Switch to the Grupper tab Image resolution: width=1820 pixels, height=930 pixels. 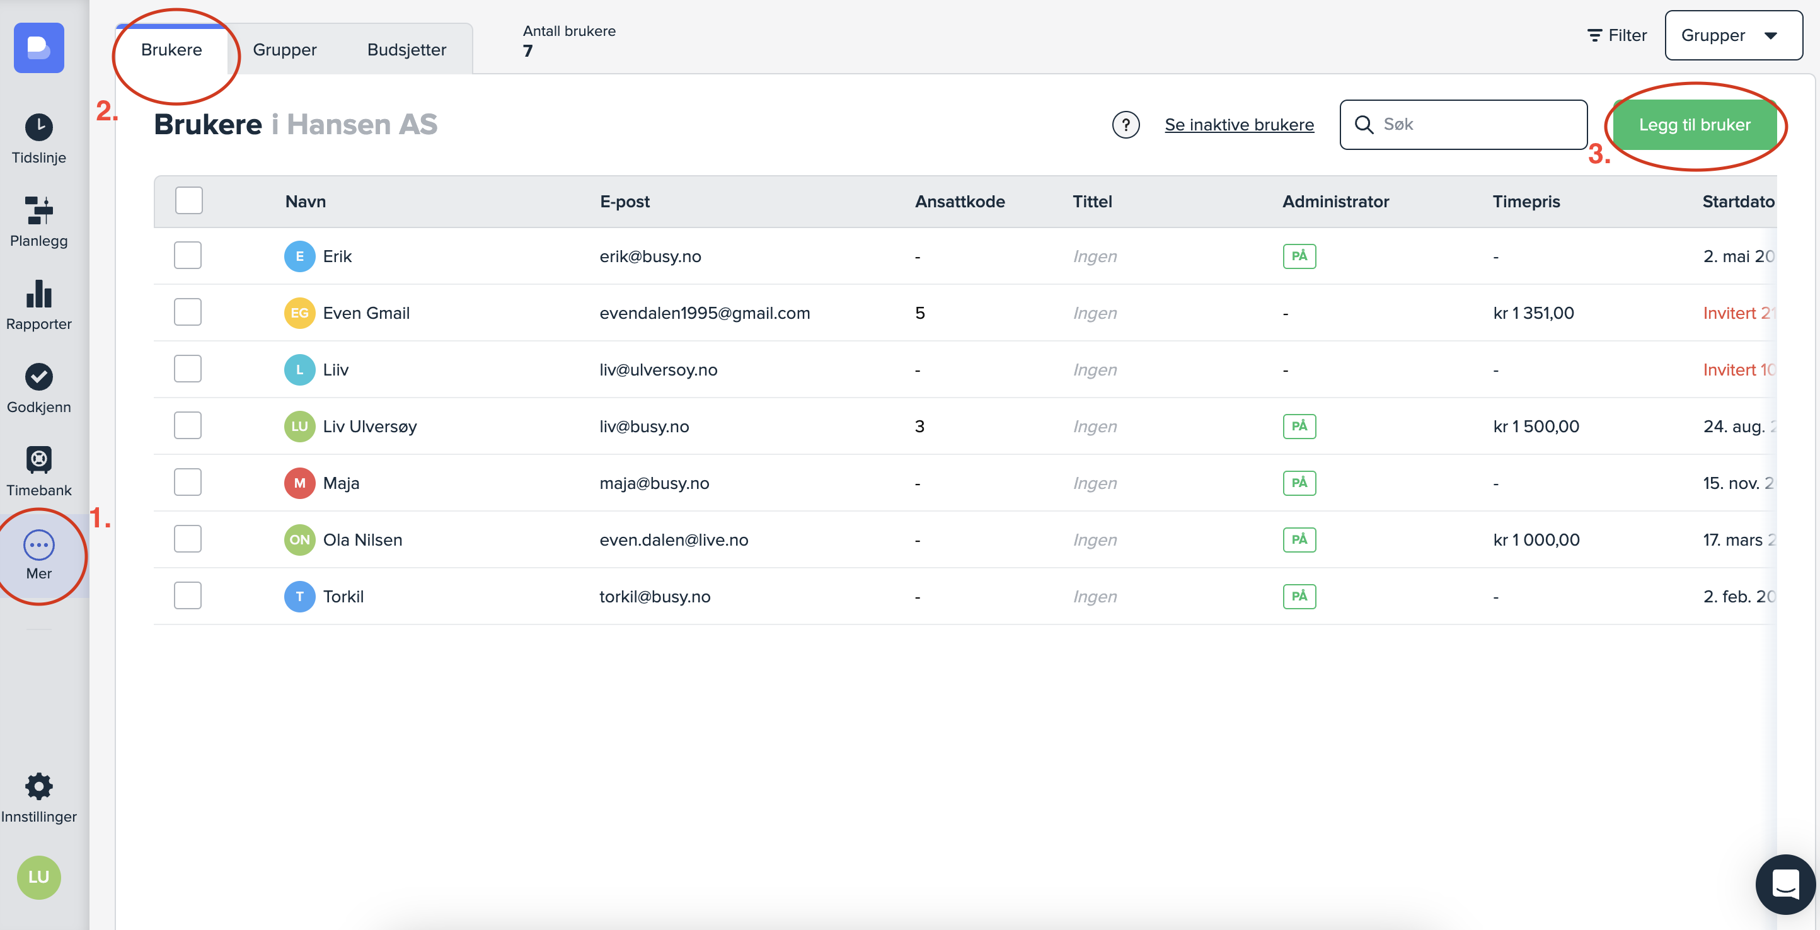point(285,49)
